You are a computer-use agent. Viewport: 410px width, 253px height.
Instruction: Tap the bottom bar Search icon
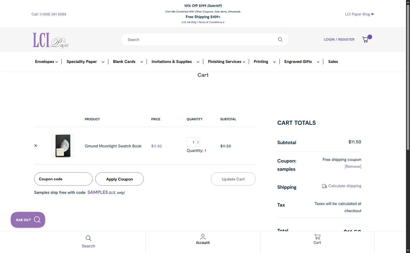[88, 238]
